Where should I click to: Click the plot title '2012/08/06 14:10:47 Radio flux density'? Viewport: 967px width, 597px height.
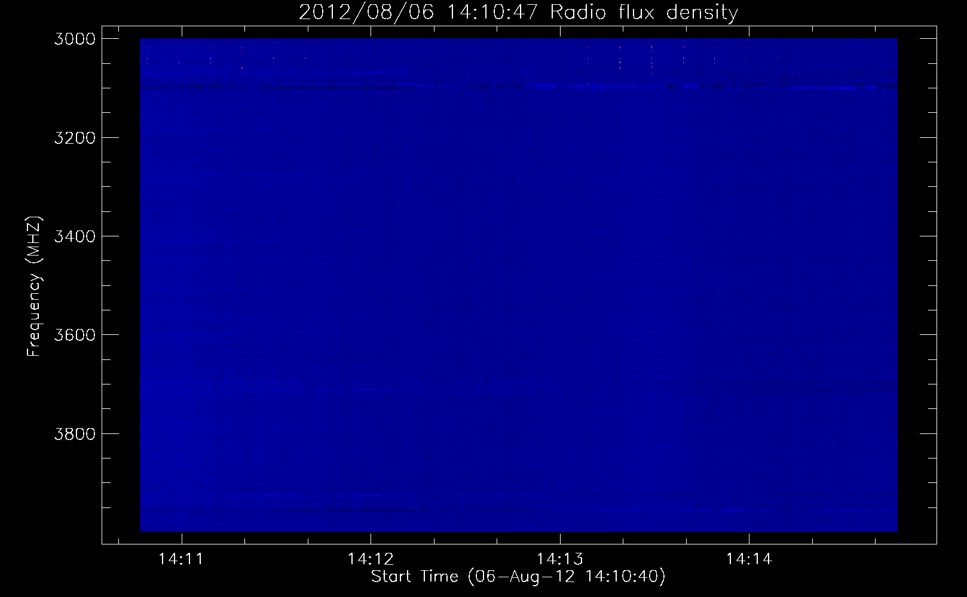pyautogui.click(x=518, y=12)
